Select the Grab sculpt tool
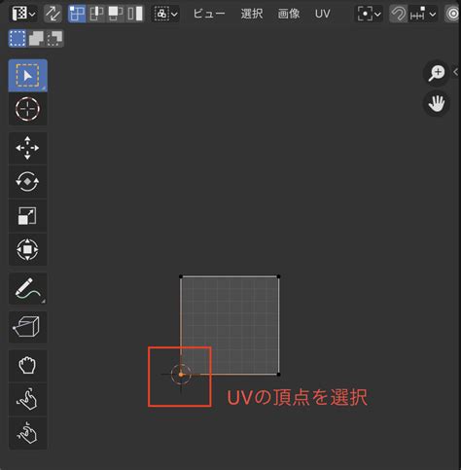This screenshot has width=461, height=470. tap(27, 366)
